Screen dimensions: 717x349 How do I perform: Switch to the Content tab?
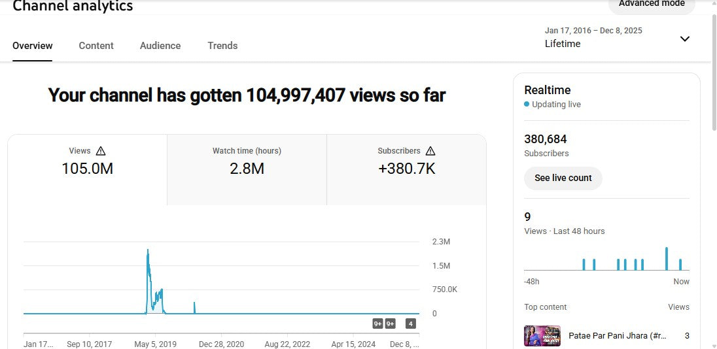[96, 46]
